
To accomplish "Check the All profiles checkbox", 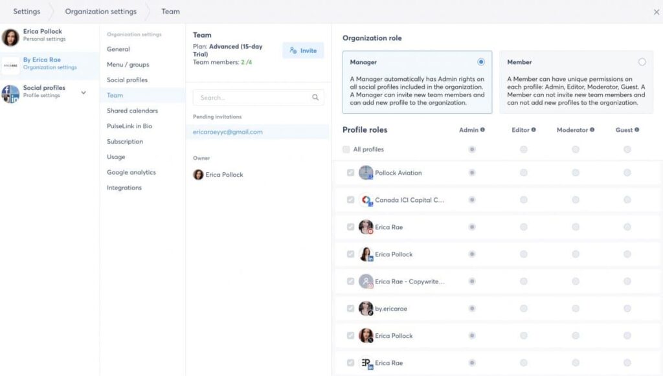I will (x=348, y=149).
